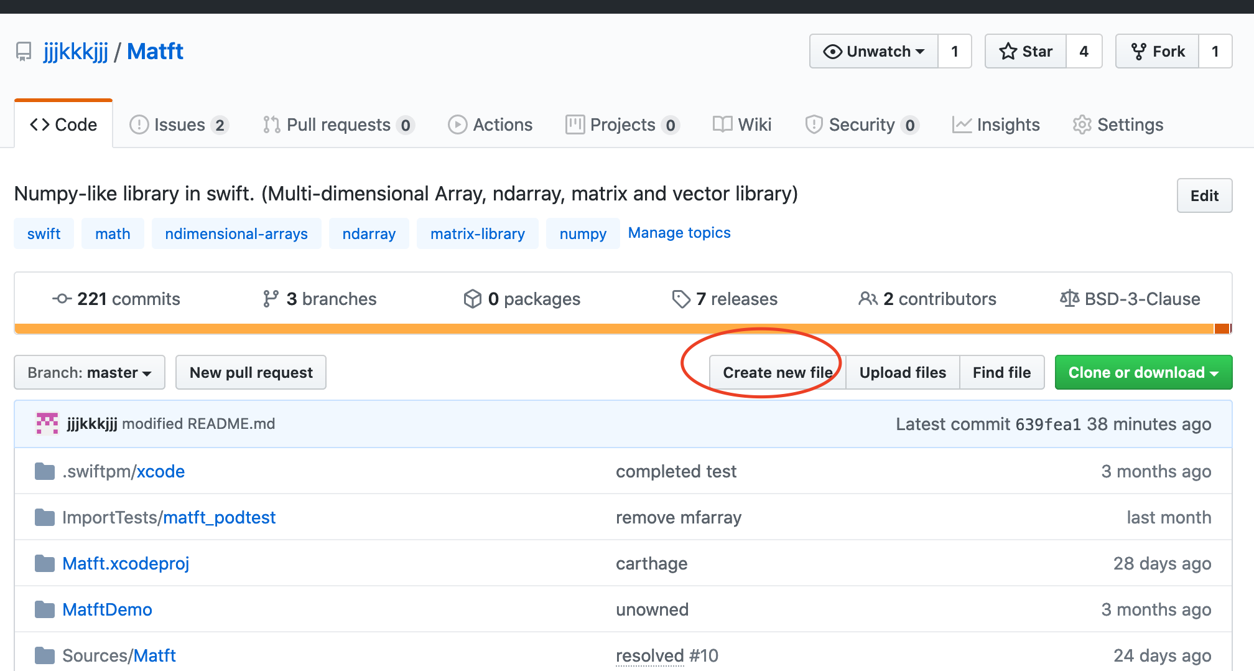Click the Matft.xcodeproj folder icon
Screen dimensions: 1254x671
pos(45,563)
